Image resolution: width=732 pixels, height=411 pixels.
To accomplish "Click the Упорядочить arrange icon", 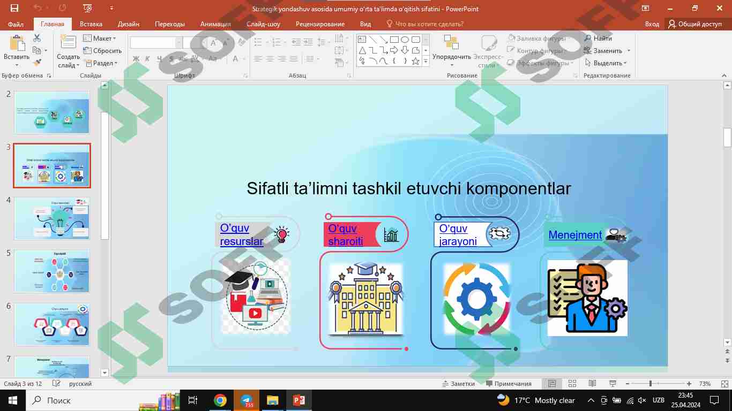I will pyautogui.click(x=451, y=43).
